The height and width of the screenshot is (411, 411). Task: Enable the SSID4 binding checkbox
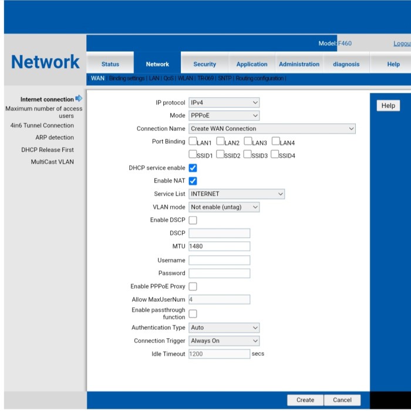pos(275,154)
